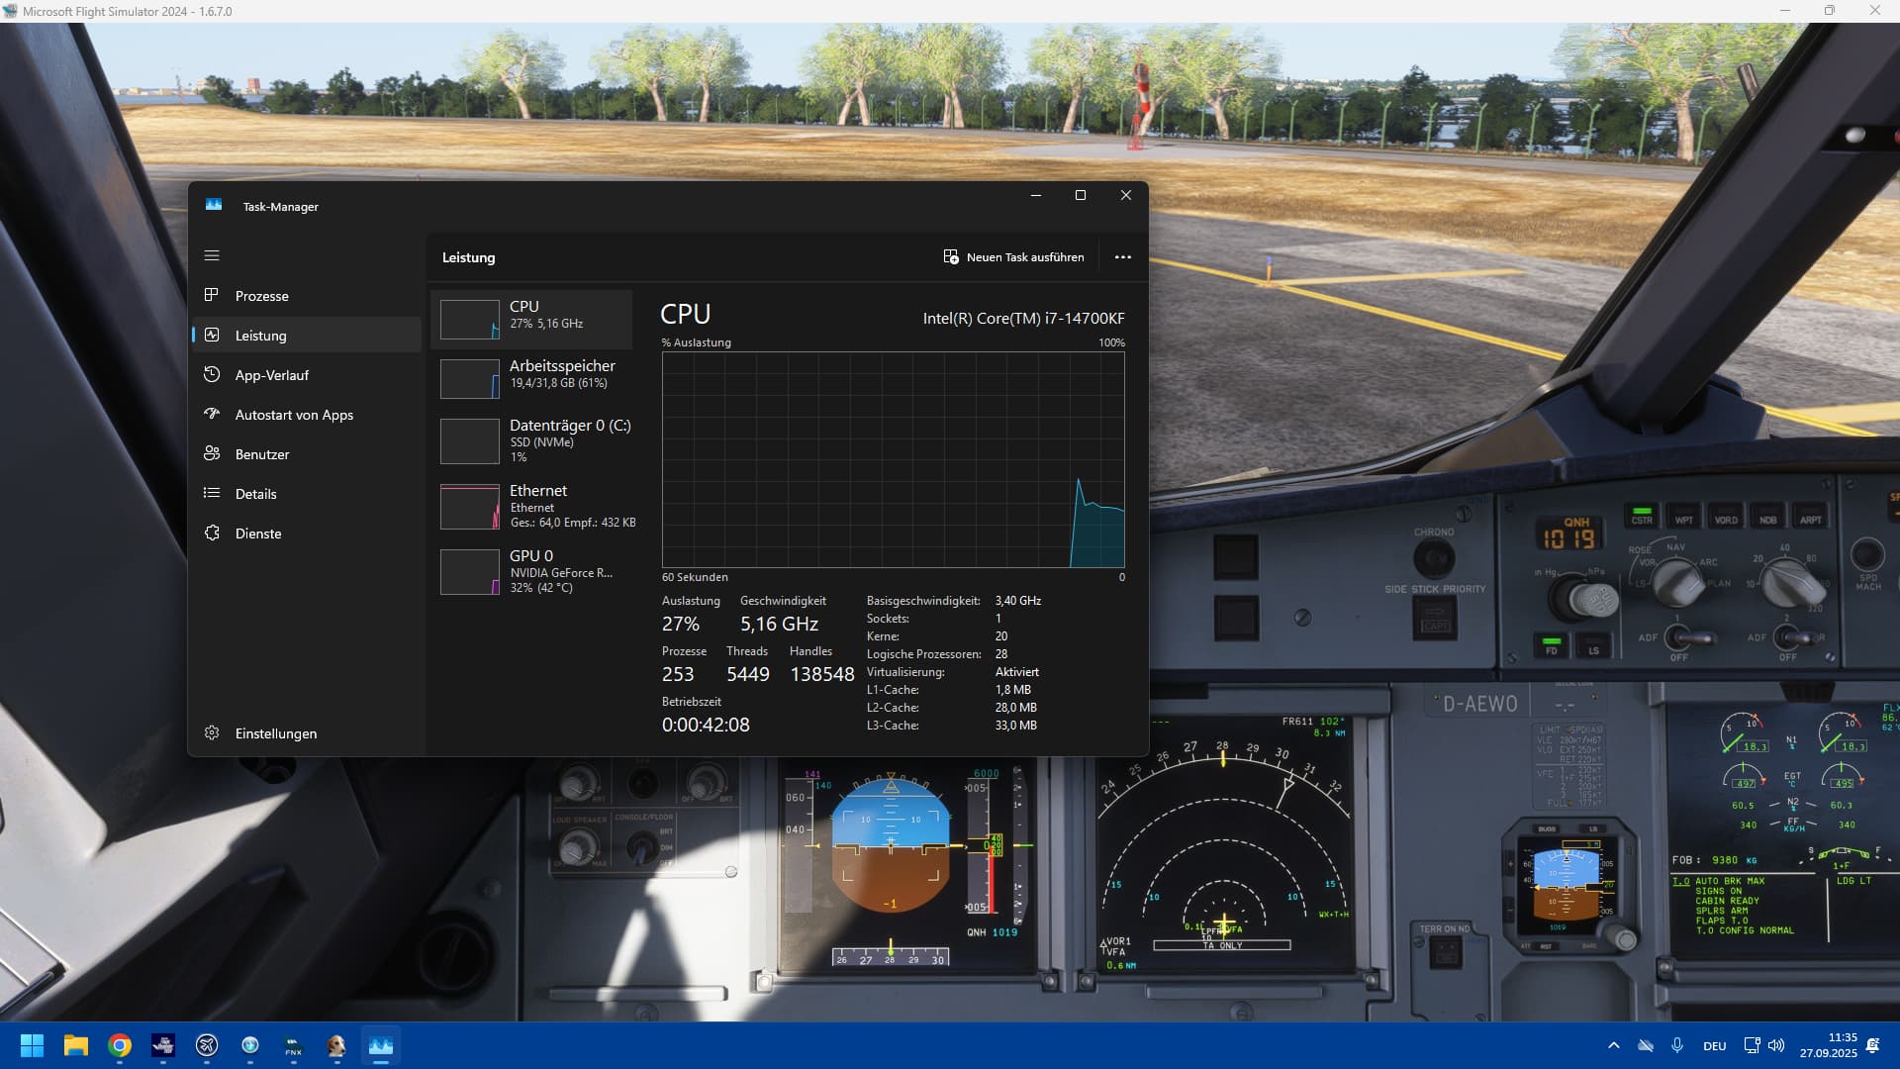The image size is (1900, 1069).
Task: Open the three-dots more options menu
Action: [1122, 257]
